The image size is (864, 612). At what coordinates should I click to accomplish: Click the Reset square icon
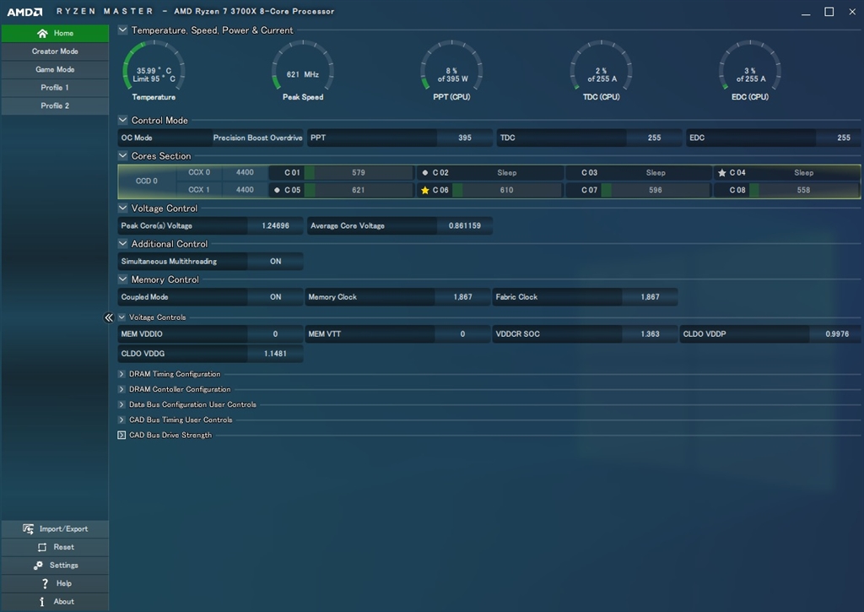tap(42, 547)
